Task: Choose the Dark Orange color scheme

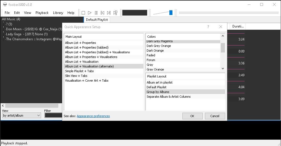Action: [x=155, y=51]
